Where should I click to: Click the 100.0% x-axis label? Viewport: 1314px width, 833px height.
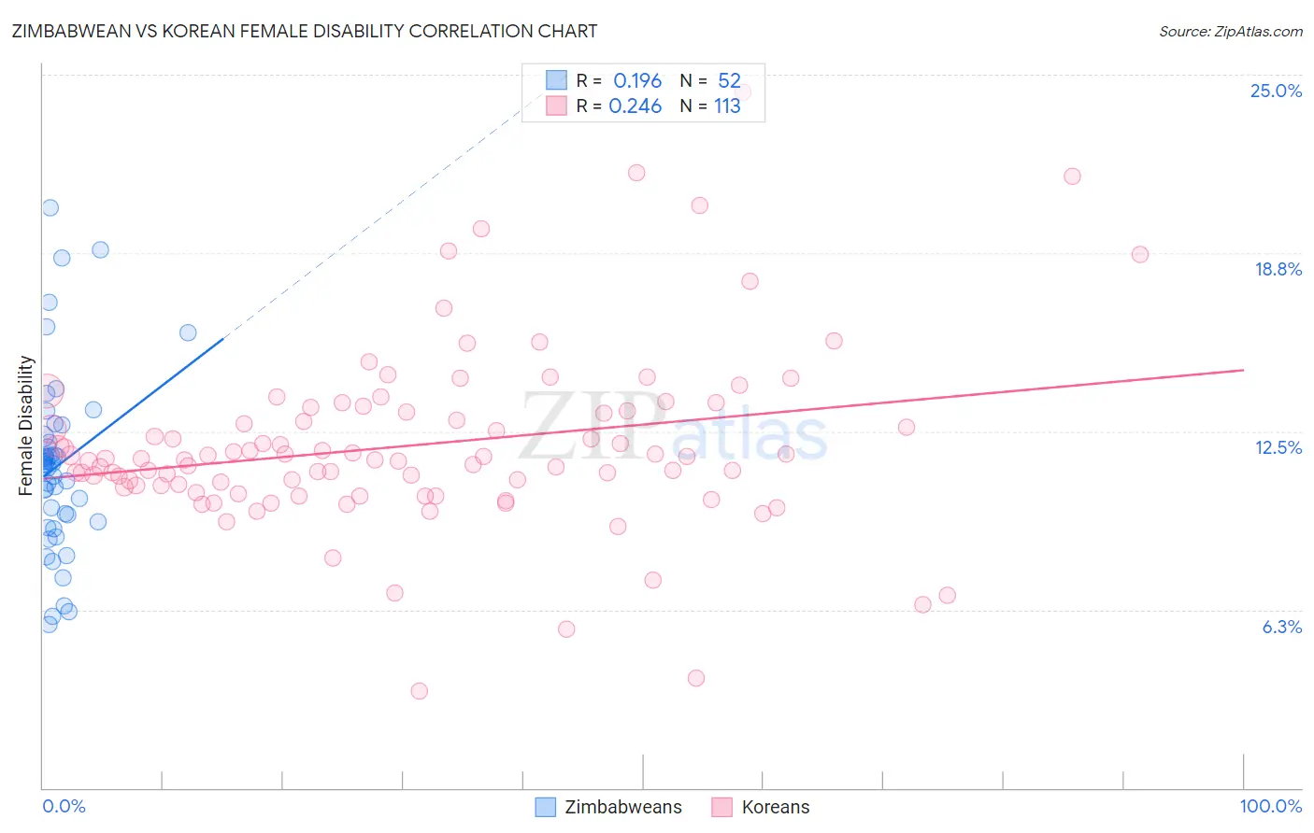[1271, 806]
